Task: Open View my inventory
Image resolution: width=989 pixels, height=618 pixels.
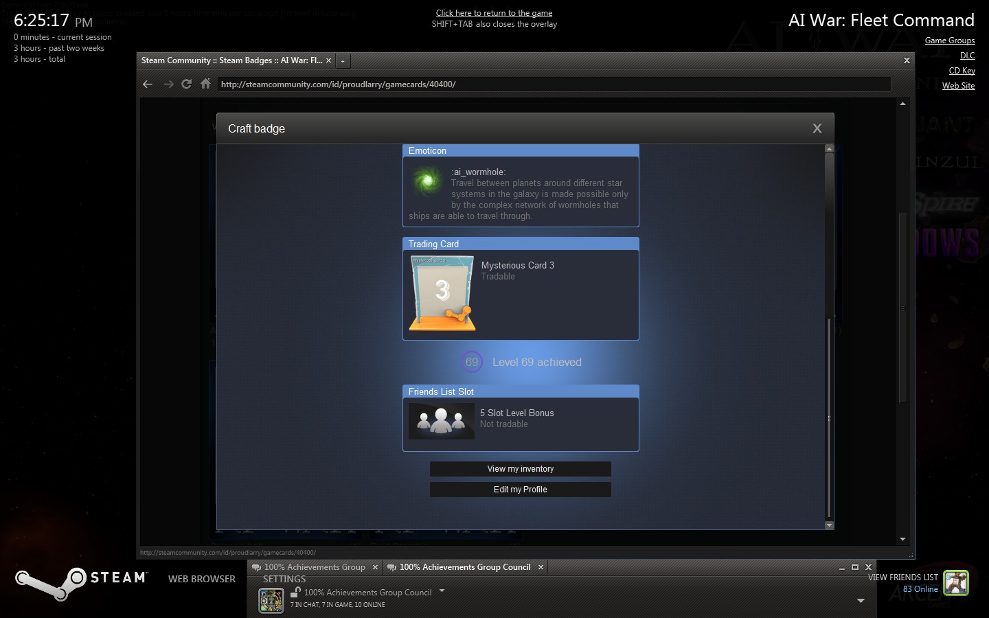Action: coord(521,469)
